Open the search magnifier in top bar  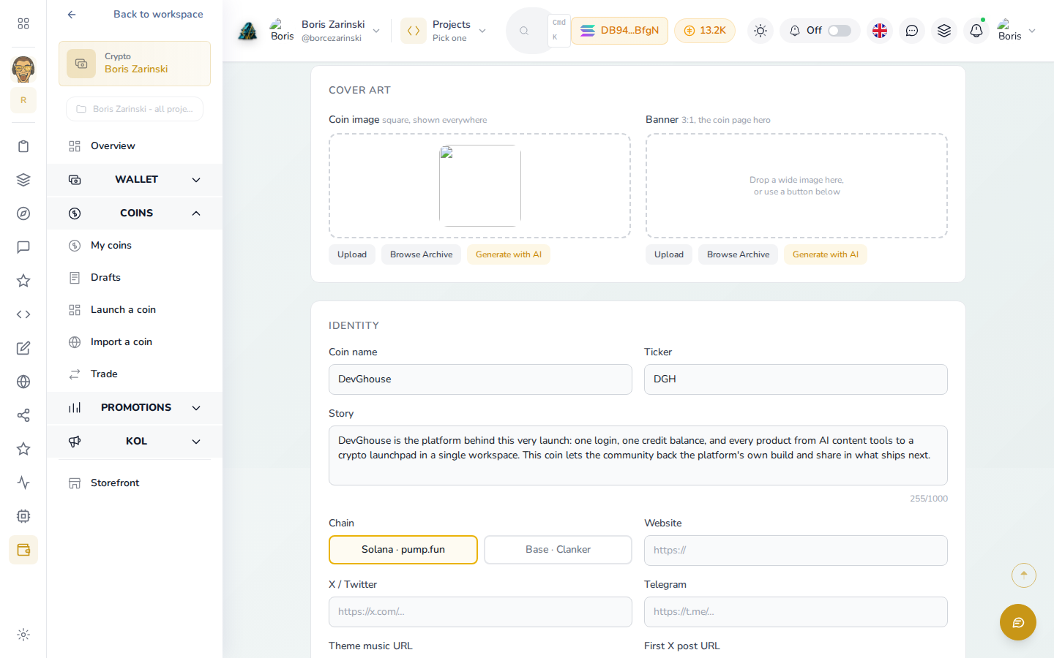[x=524, y=31]
